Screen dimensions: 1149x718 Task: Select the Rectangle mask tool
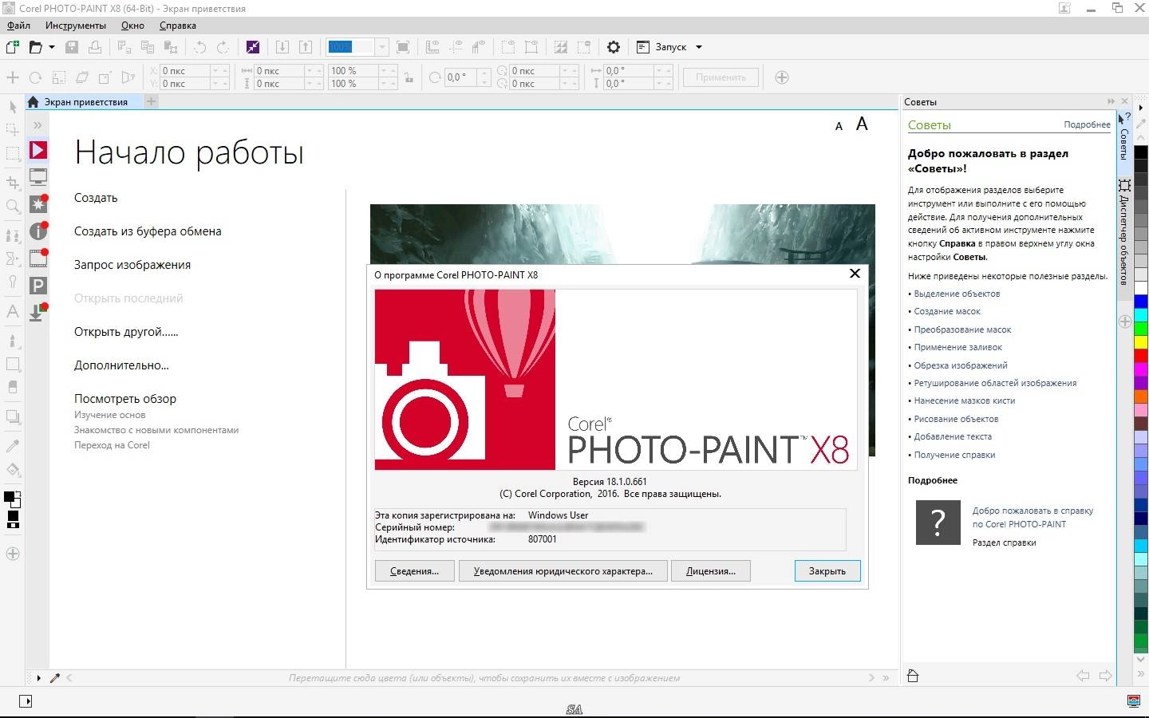pyautogui.click(x=13, y=153)
